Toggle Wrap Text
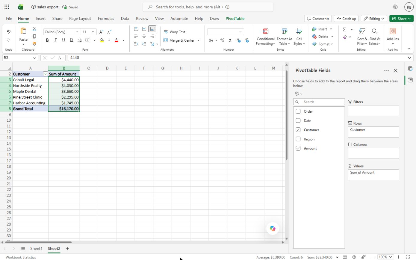416x260 pixels. 175,32
